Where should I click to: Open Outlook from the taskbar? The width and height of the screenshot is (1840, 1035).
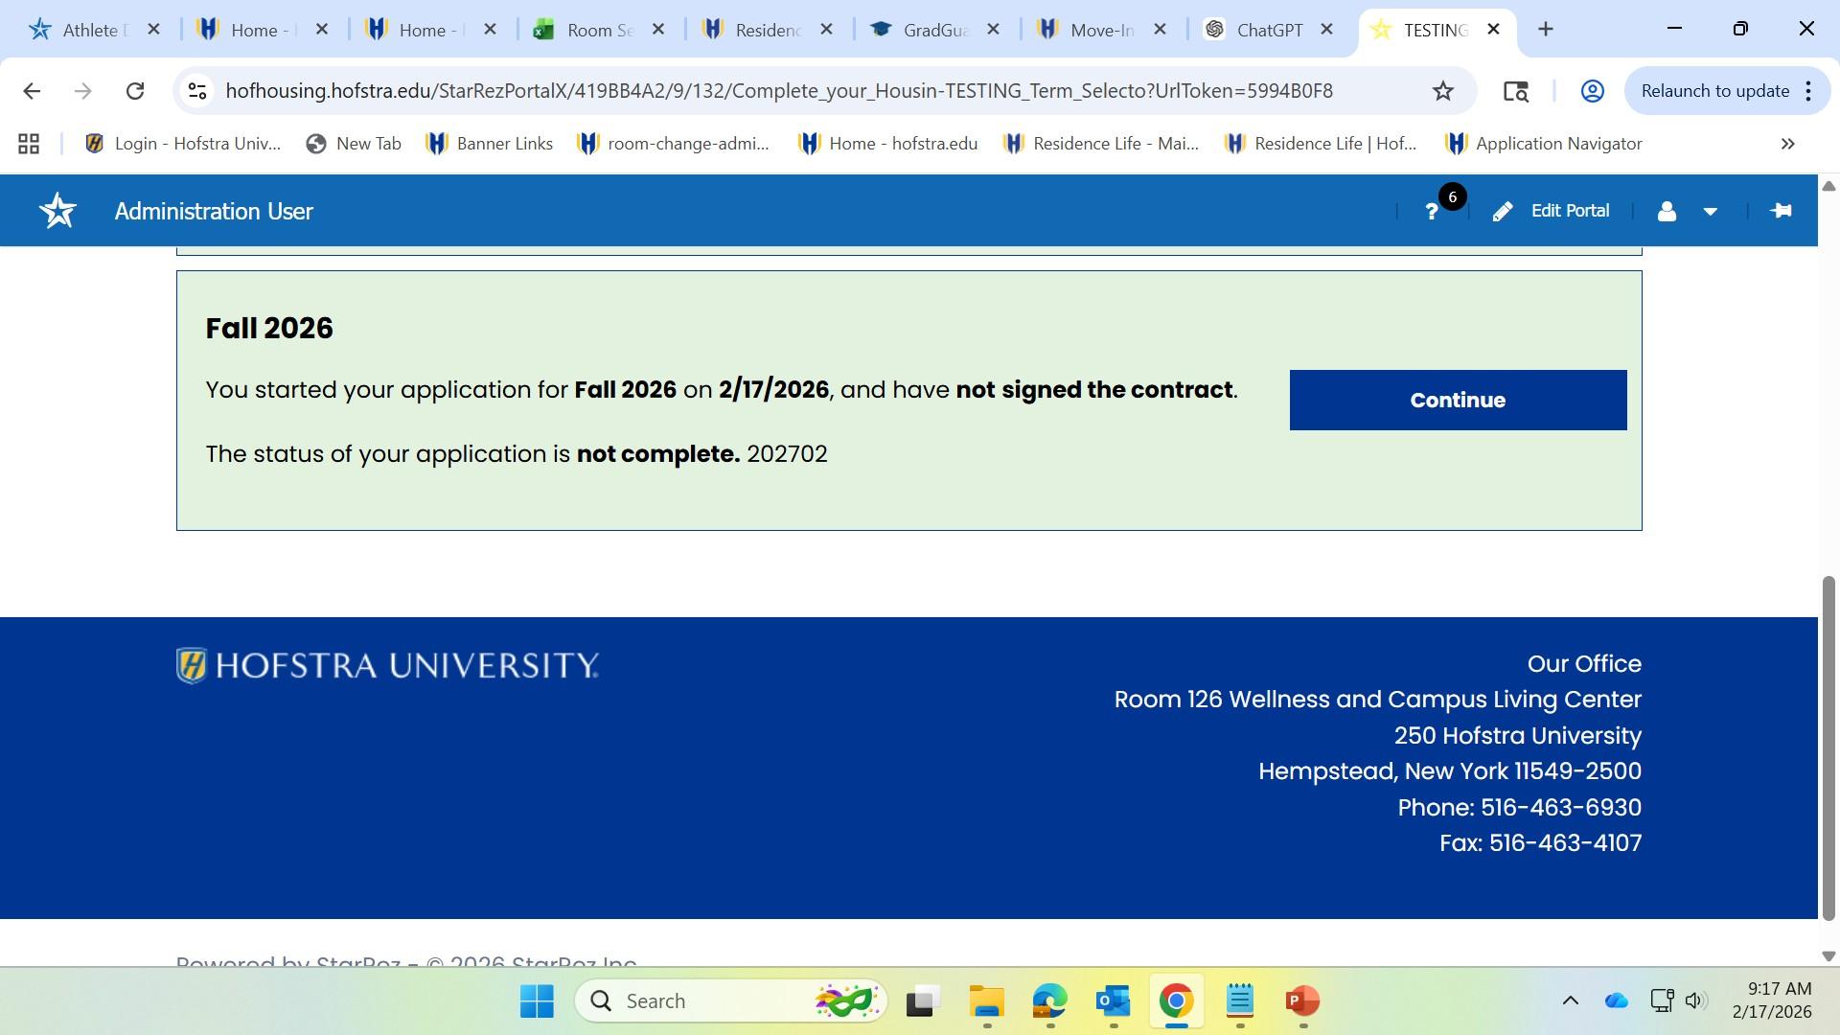(x=1113, y=1000)
